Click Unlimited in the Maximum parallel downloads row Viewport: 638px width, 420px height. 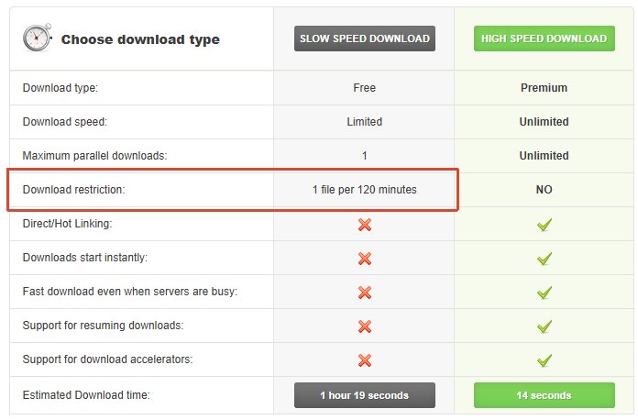[x=544, y=156]
